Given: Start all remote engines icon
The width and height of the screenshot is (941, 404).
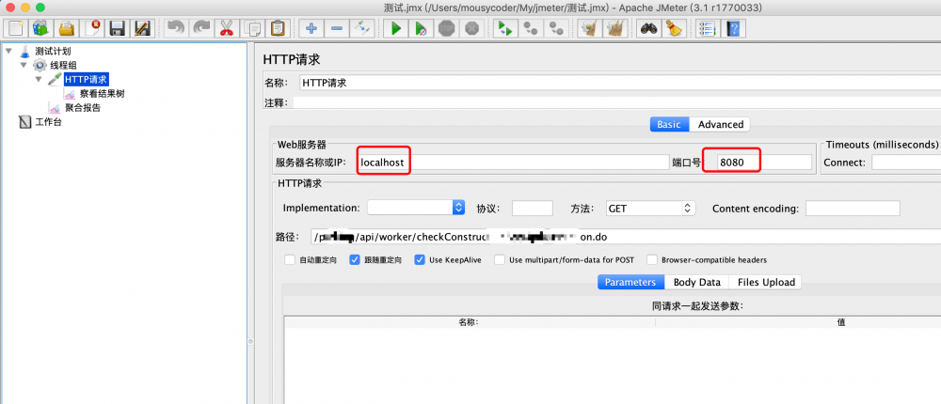Looking at the screenshot, I should click(505, 28).
